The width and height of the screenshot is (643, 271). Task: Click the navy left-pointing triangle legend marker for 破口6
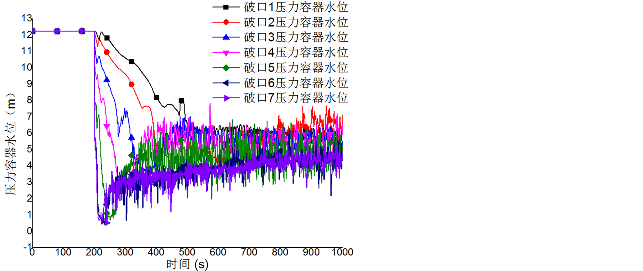coord(226,83)
